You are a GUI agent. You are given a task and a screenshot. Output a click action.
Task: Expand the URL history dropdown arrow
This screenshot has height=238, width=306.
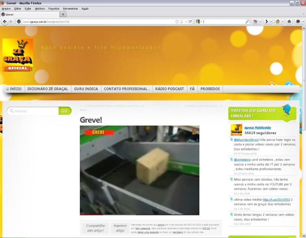pyautogui.click(x=186, y=21)
